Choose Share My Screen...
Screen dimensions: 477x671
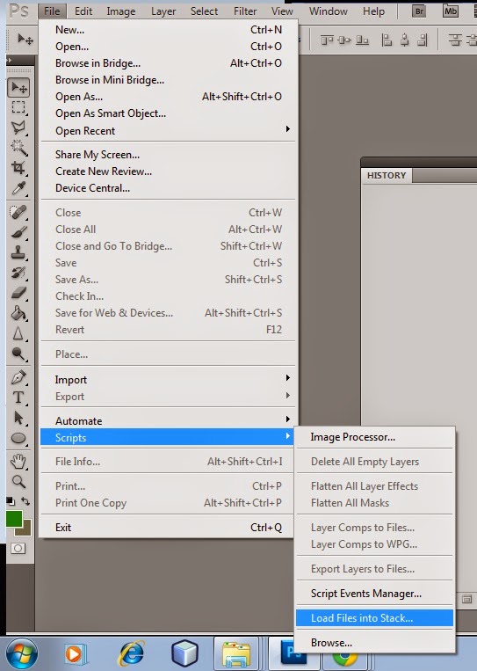(168, 155)
